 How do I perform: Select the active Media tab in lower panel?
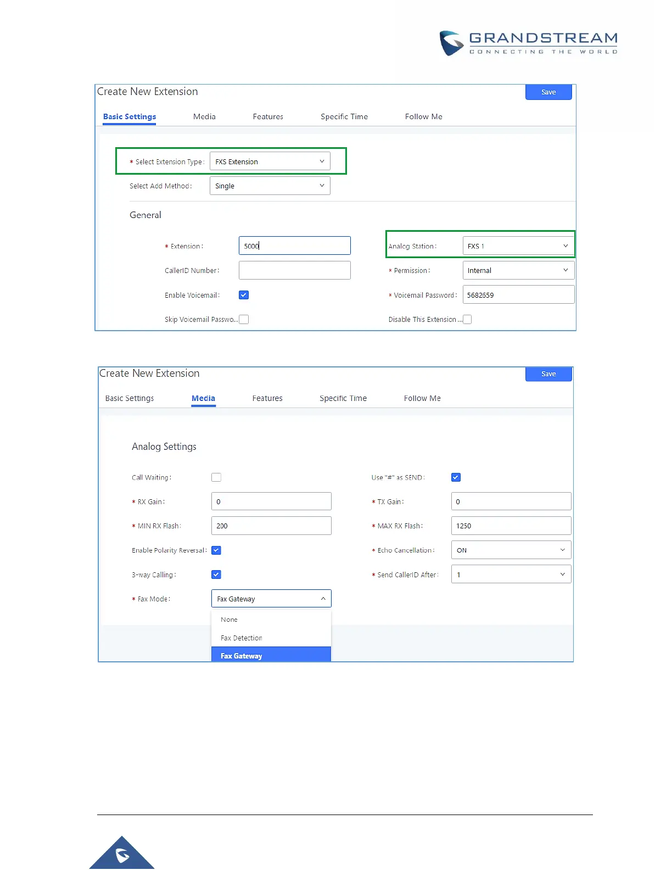(203, 398)
